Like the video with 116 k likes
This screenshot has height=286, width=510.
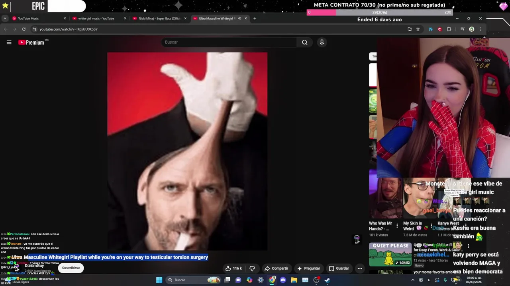click(x=233, y=269)
